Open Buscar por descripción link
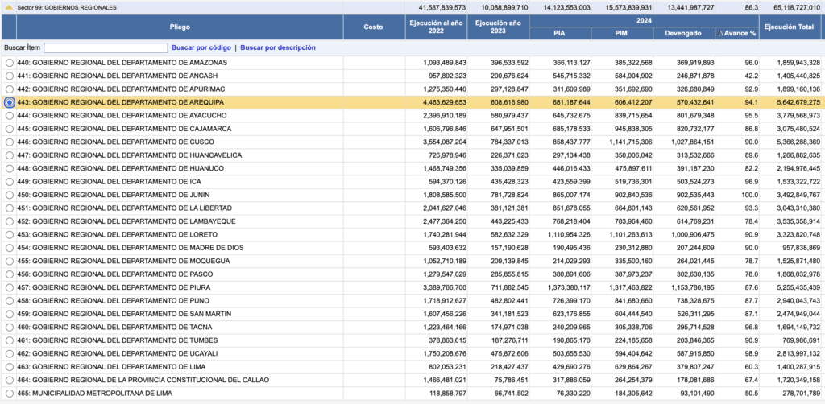Screen dimensions: 825x404 tap(278, 48)
